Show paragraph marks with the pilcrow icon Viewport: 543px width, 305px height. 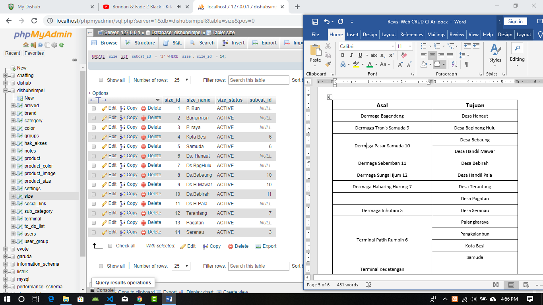pyautogui.click(x=466, y=64)
